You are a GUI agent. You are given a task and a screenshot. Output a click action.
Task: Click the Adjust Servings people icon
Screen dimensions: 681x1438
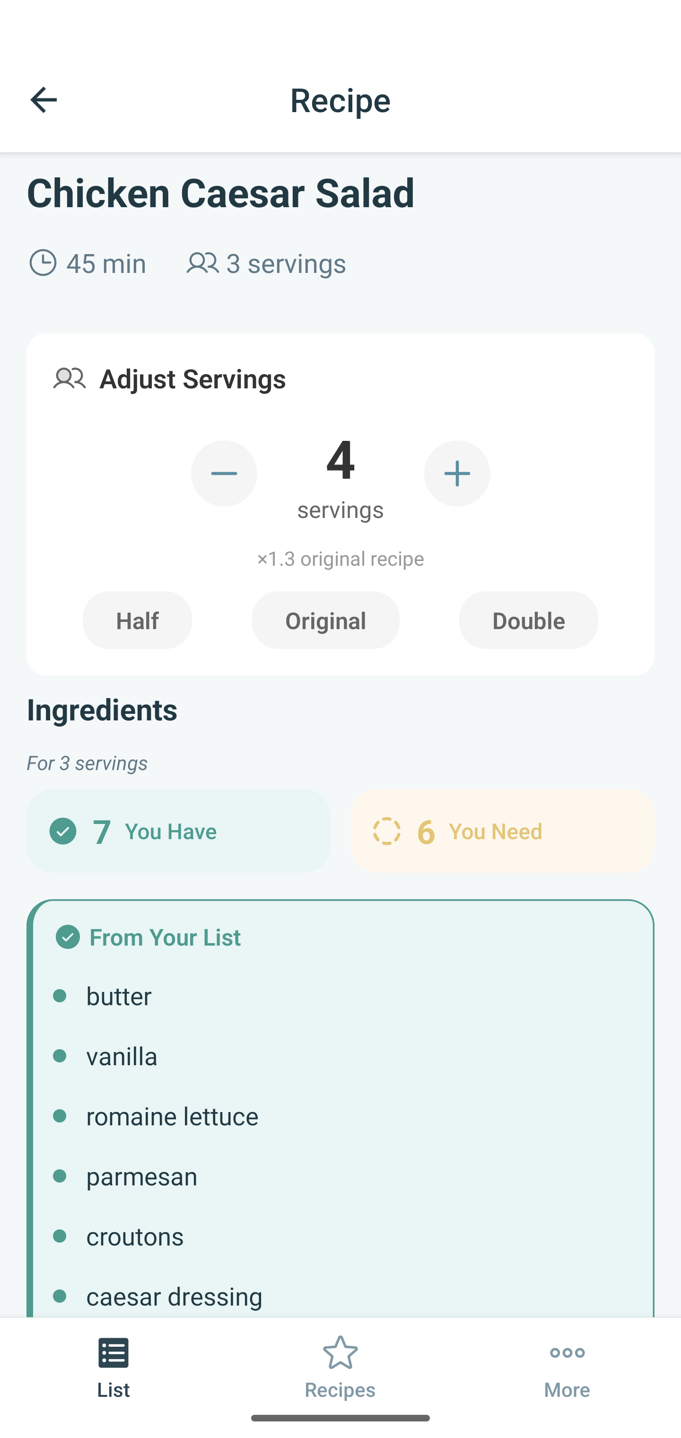click(x=69, y=378)
